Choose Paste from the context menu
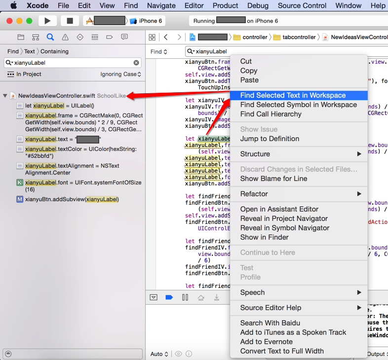 (299, 80)
